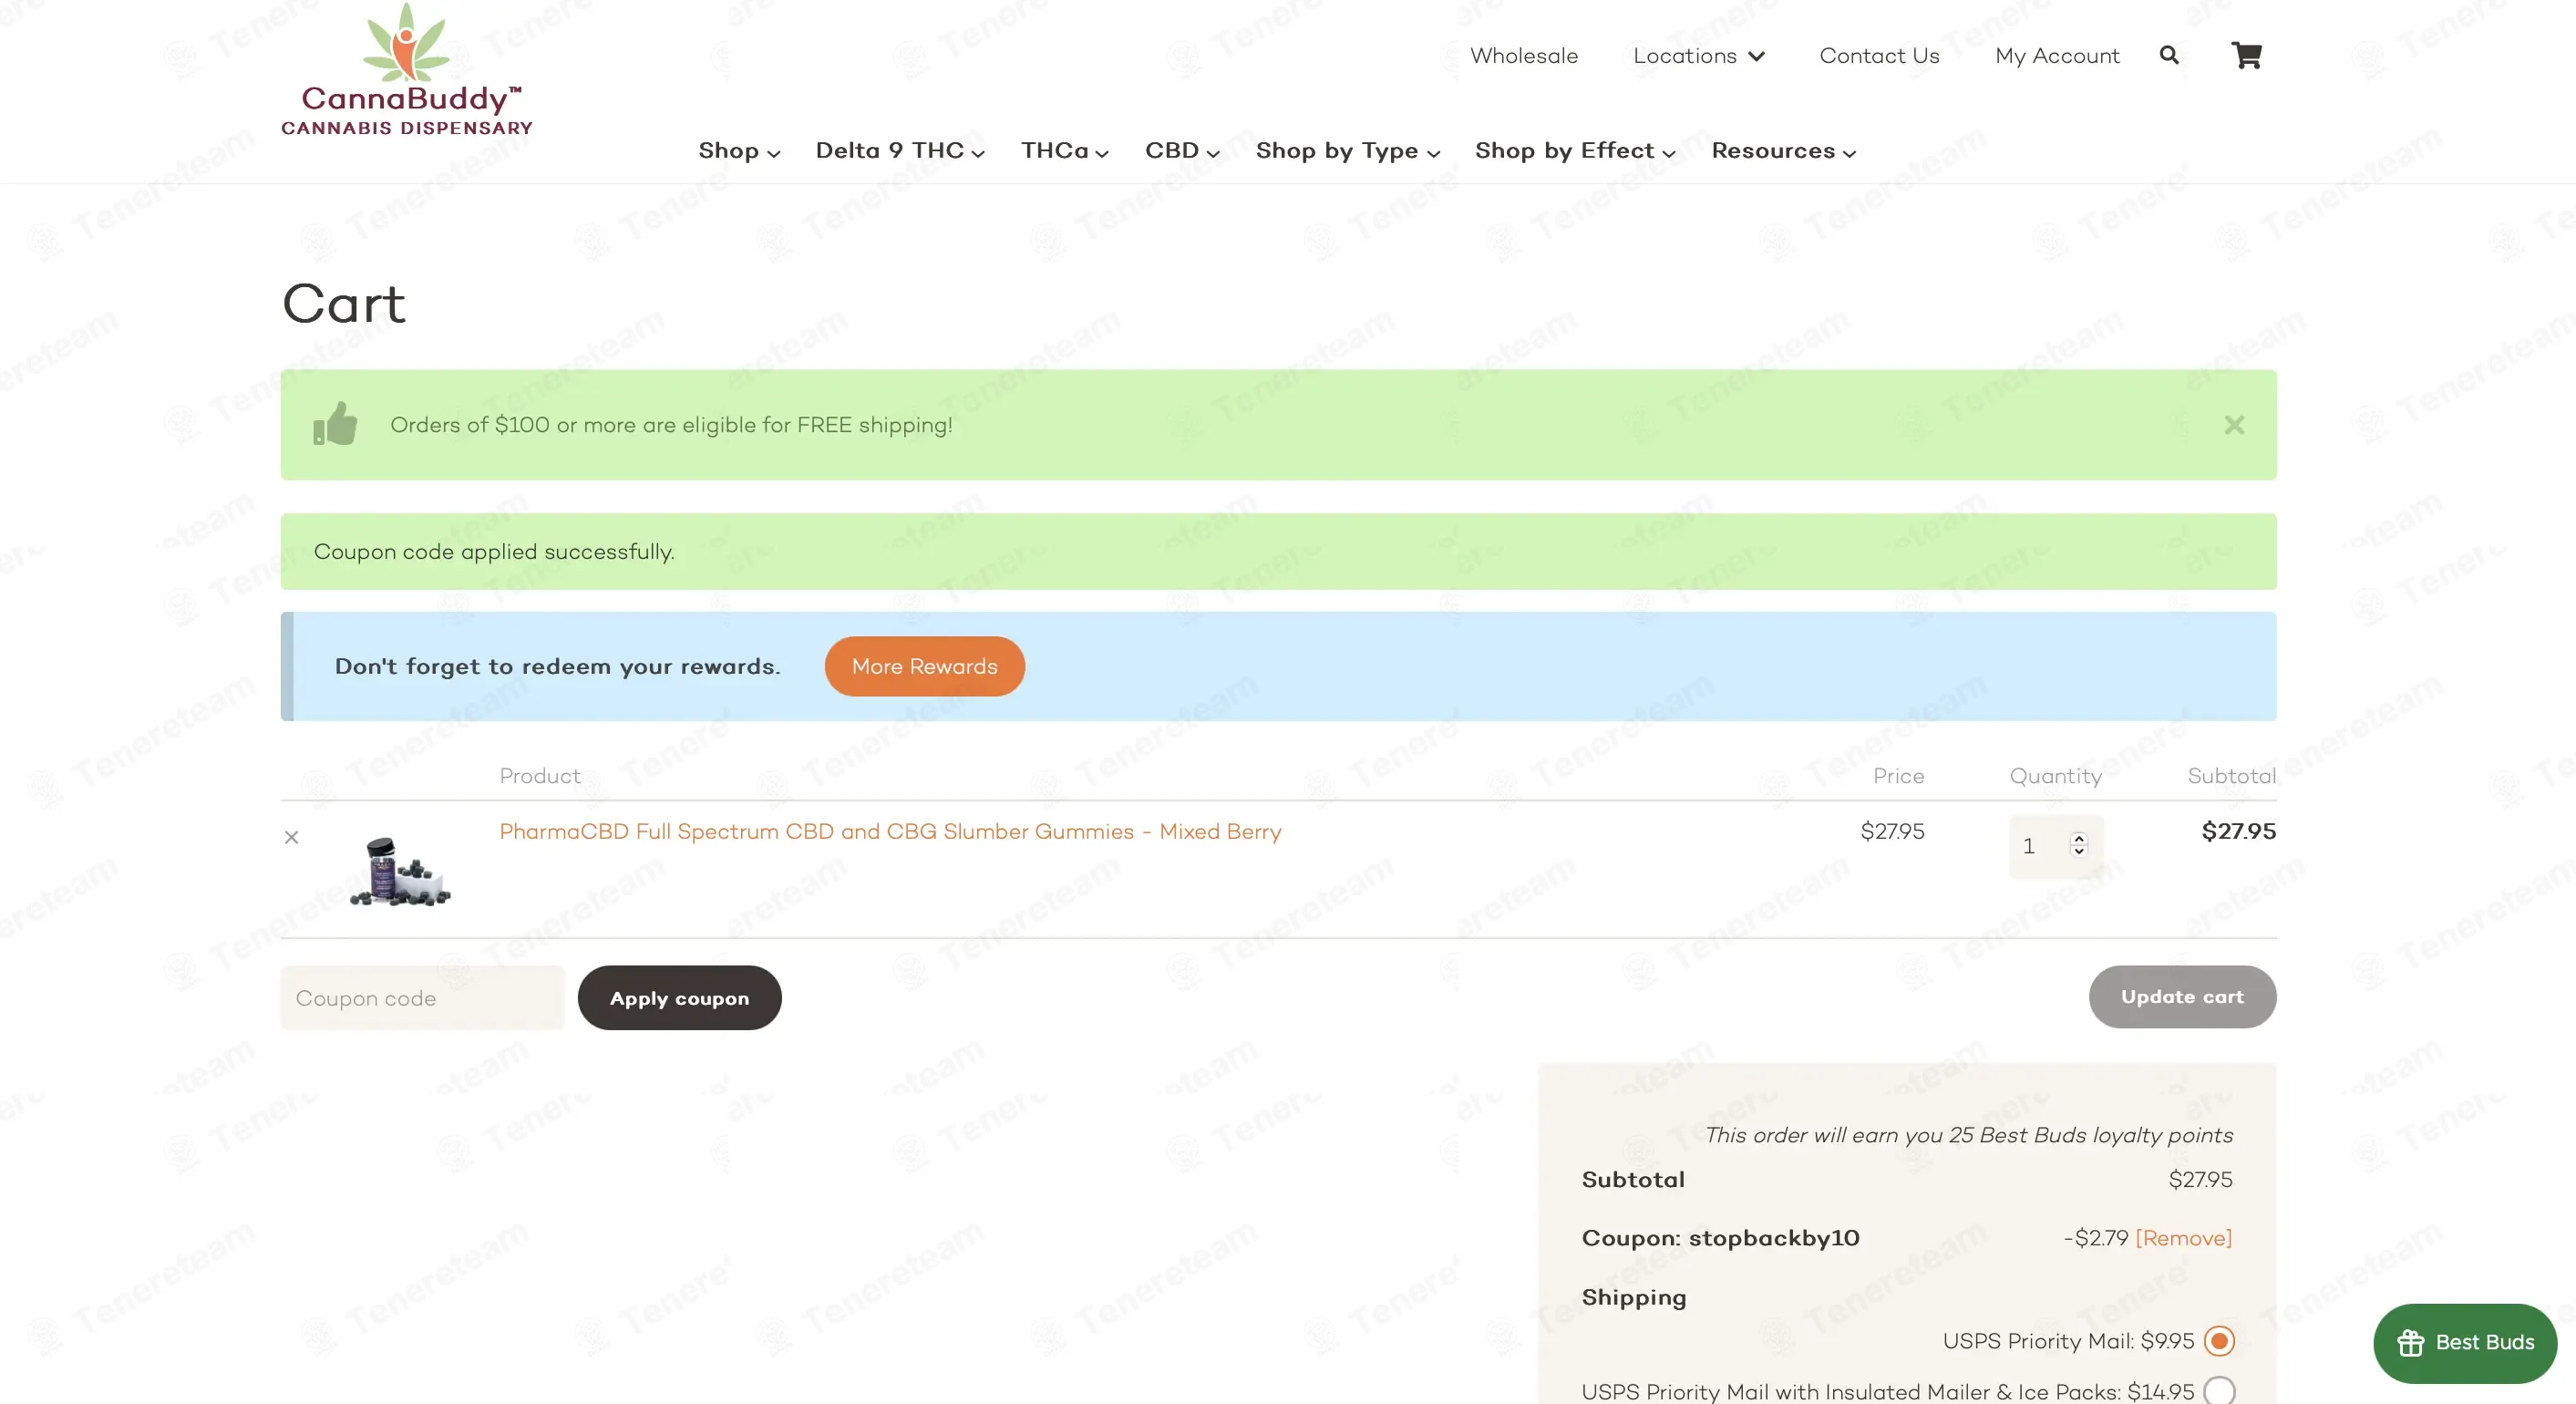Viewport: 2576px width, 1404px height.
Task: Open Best Buds rewards widget
Action: pos(2465,1342)
